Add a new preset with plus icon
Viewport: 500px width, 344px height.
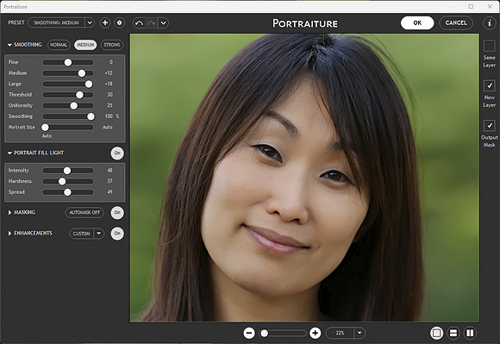[x=105, y=23]
